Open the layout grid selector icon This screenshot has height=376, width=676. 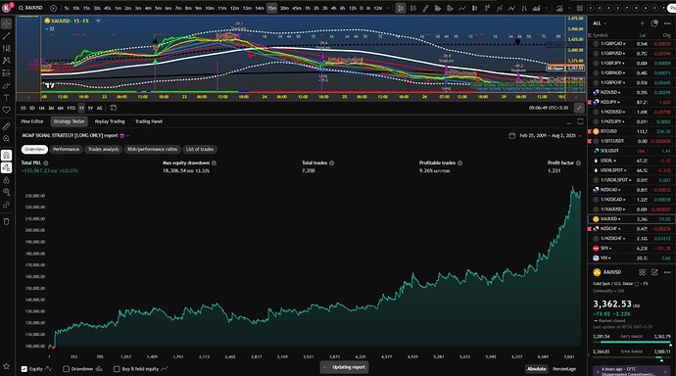click(x=579, y=8)
